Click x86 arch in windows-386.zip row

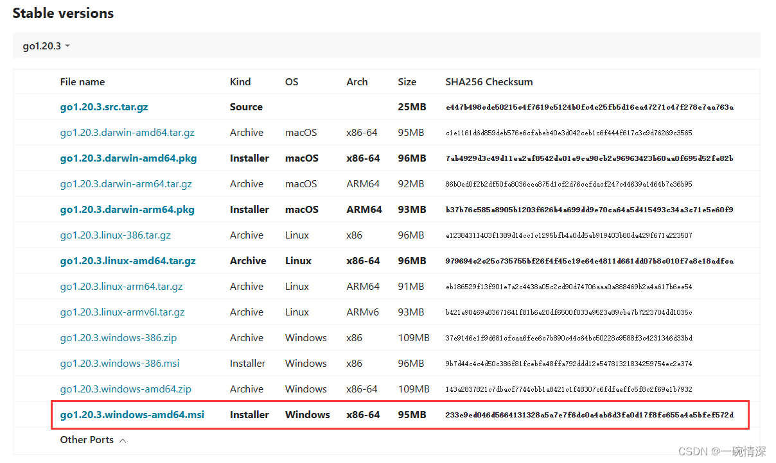tap(354, 338)
